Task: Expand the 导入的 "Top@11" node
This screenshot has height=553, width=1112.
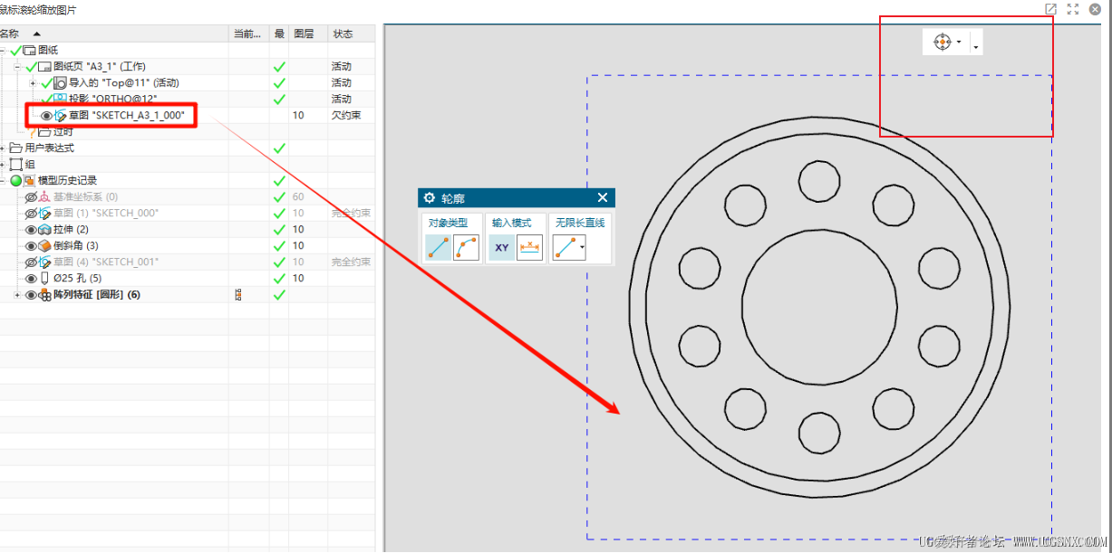Action: (x=33, y=82)
